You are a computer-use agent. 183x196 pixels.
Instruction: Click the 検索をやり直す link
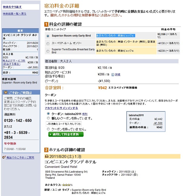(x=12, y=7)
